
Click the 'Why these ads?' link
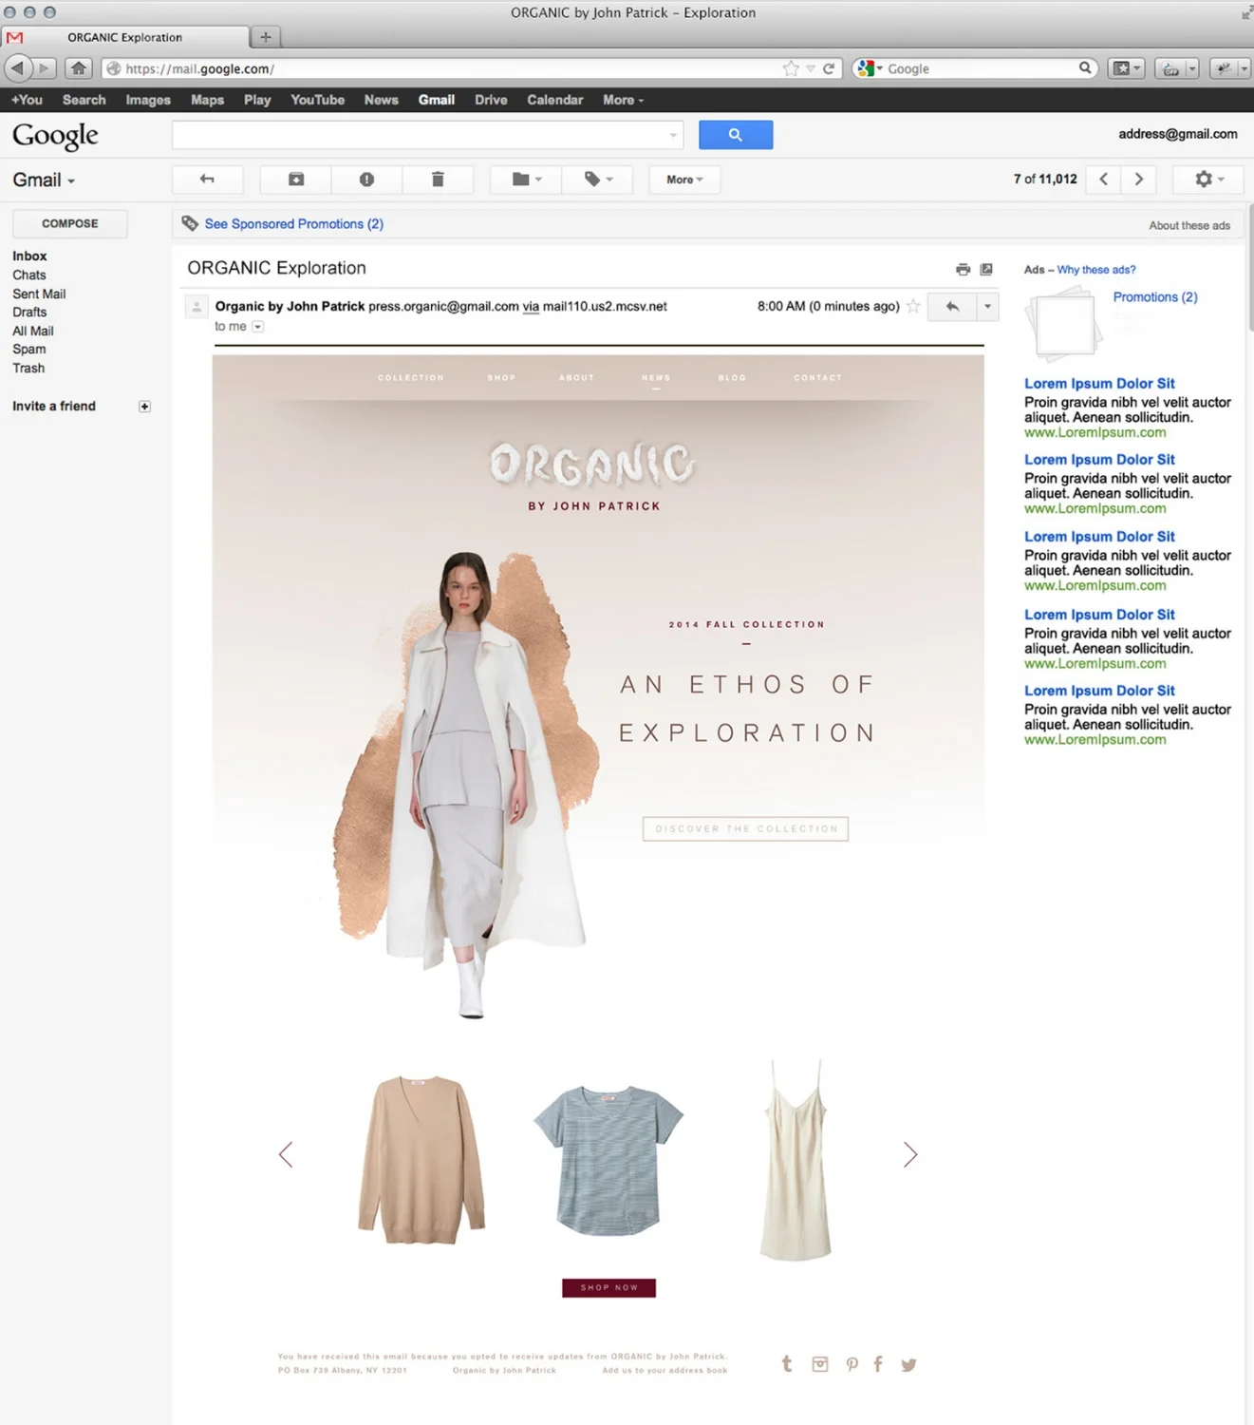[1096, 270]
